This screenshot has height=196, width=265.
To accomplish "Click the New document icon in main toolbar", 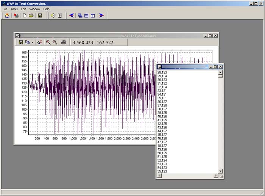I will click(x=25, y=16).
